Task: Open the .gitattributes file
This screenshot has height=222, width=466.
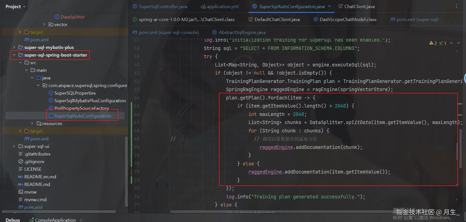Action: click(37, 154)
